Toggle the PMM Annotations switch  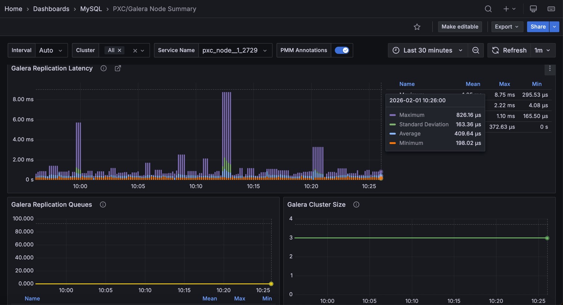coord(342,50)
